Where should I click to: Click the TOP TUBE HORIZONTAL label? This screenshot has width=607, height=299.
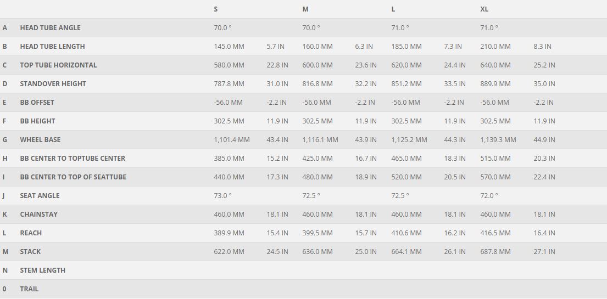tap(58, 65)
